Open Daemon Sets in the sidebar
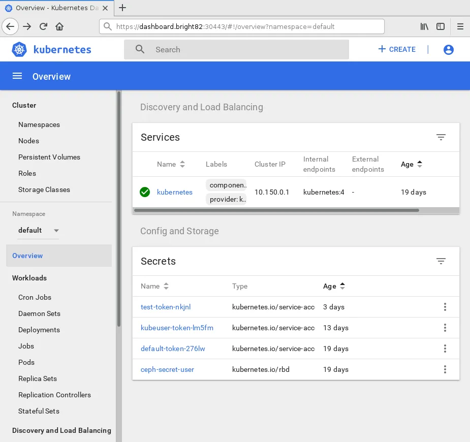The image size is (470, 442). coord(39,313)
